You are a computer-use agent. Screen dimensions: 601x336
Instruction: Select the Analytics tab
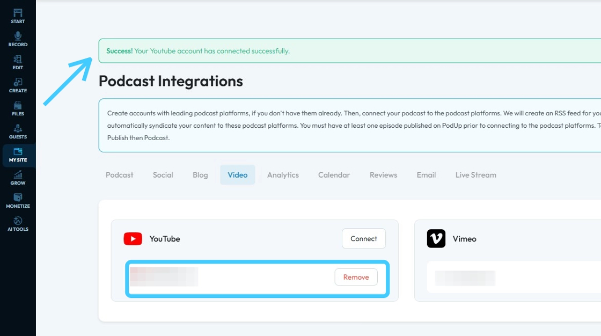pyautogui.click(x=283, y=175)
